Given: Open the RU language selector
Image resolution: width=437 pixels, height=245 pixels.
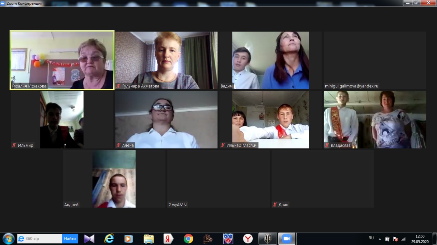Looking at the screenshot, I should [x=371, y=238].
